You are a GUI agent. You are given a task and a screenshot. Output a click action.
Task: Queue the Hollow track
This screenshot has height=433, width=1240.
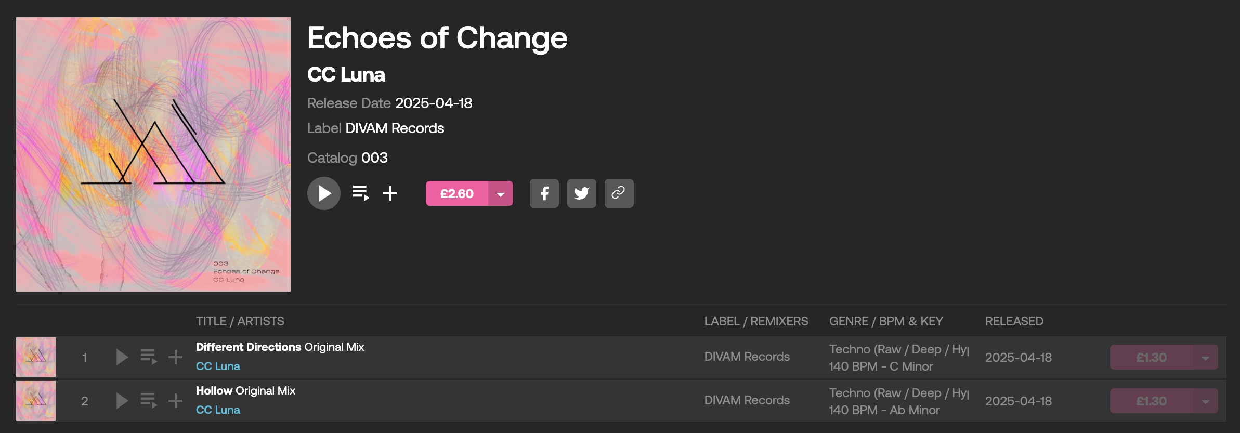pyautogui.click(x=149, y=401)
